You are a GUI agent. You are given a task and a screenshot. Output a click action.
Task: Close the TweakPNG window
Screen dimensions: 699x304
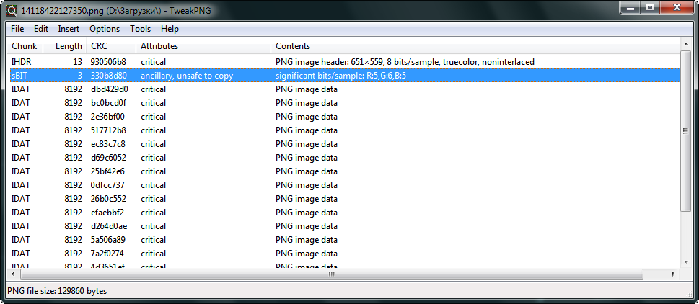tap(677, 6)
